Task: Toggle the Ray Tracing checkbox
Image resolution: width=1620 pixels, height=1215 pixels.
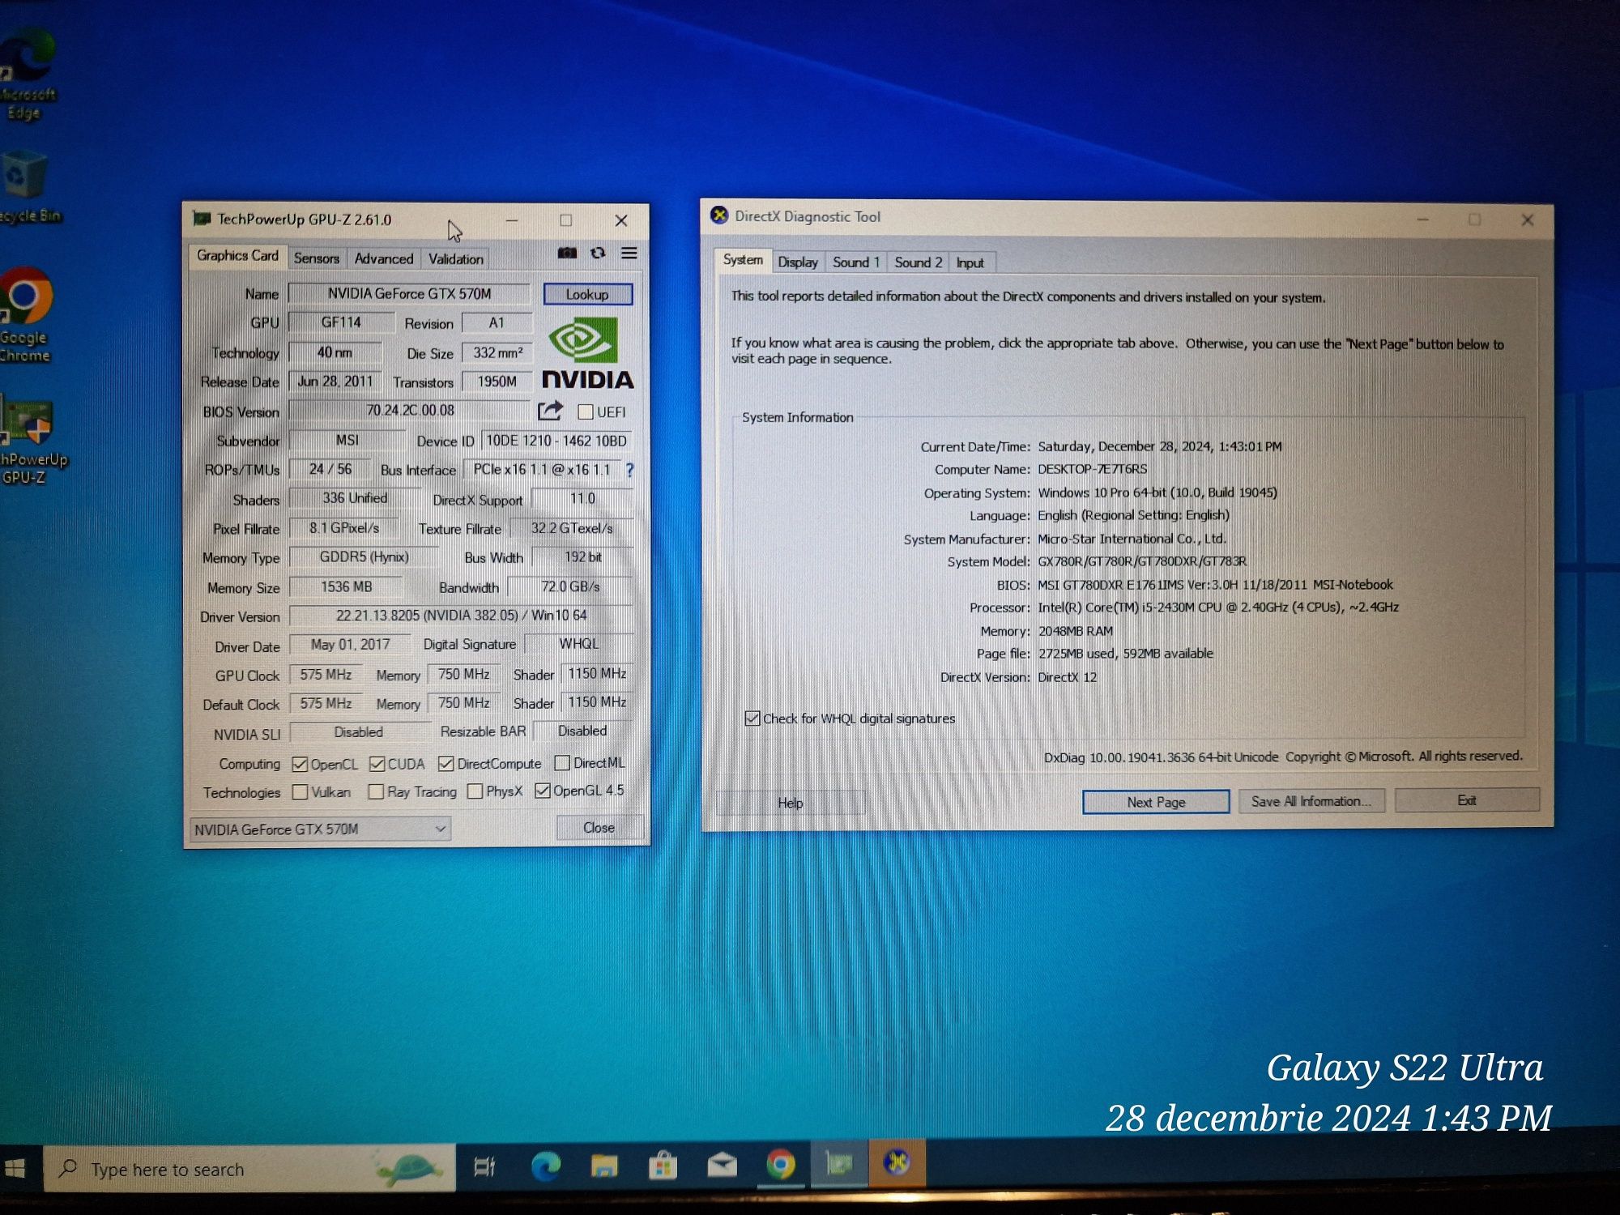Action: coord(376,791)
